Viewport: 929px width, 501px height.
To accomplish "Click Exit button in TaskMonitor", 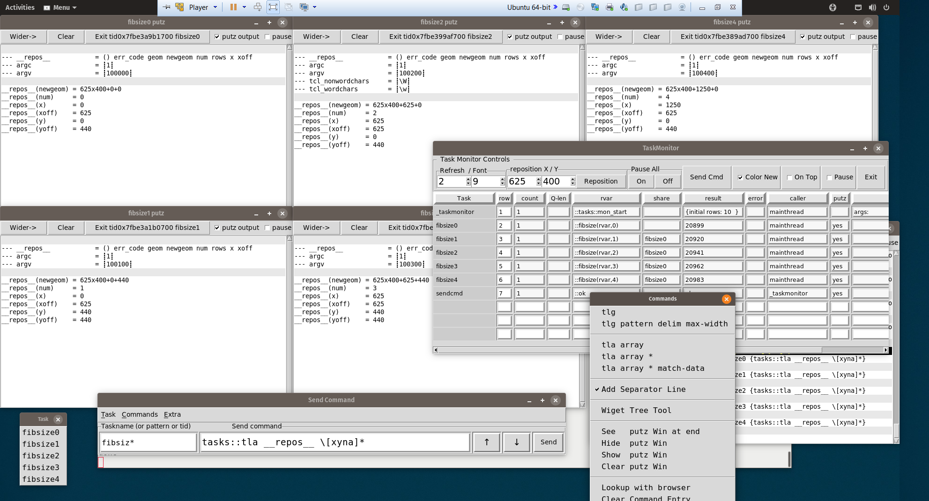I will coord(870,177).
